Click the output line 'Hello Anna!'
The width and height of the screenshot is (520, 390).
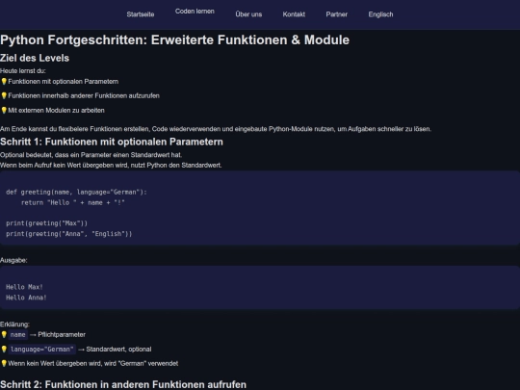click(x=26, y=298)
